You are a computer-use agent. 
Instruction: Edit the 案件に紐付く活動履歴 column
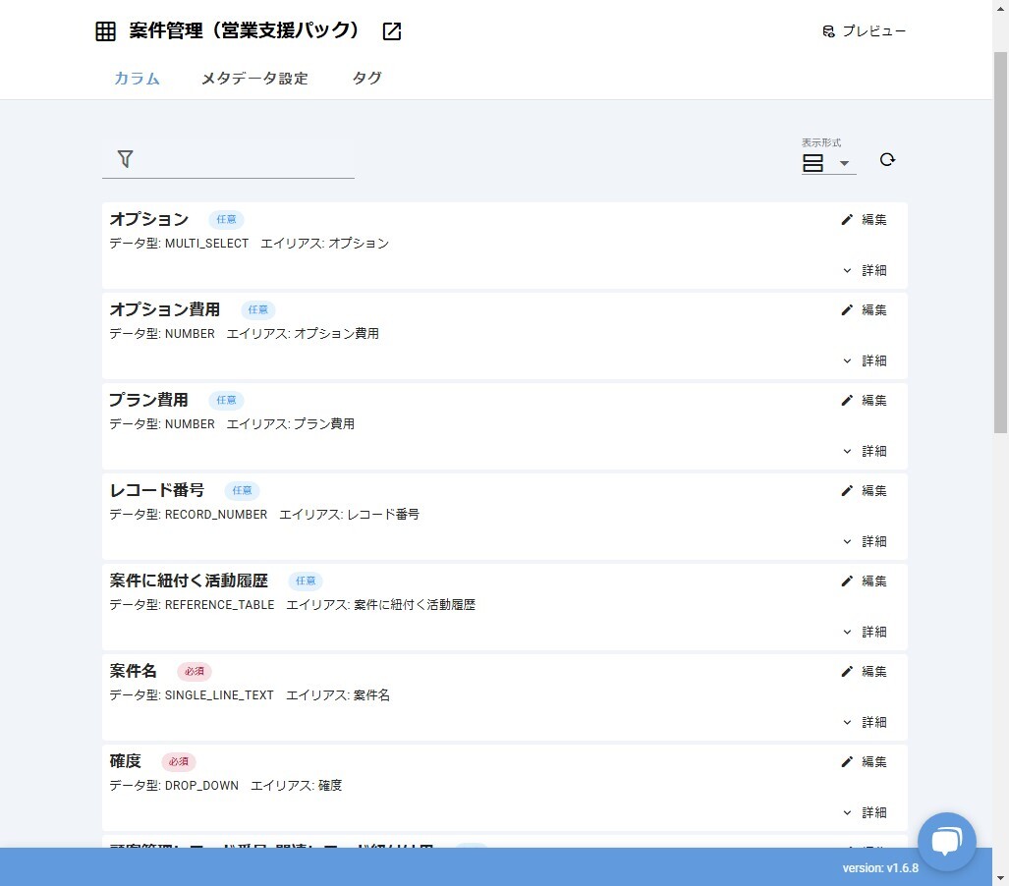pos(865,581)
